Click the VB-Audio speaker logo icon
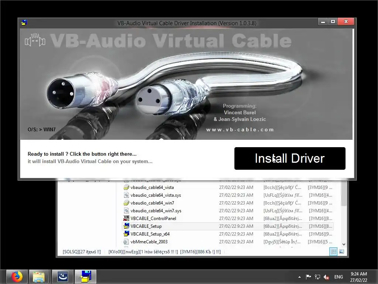This screenshot has height=284, width=378. (35, 40)
